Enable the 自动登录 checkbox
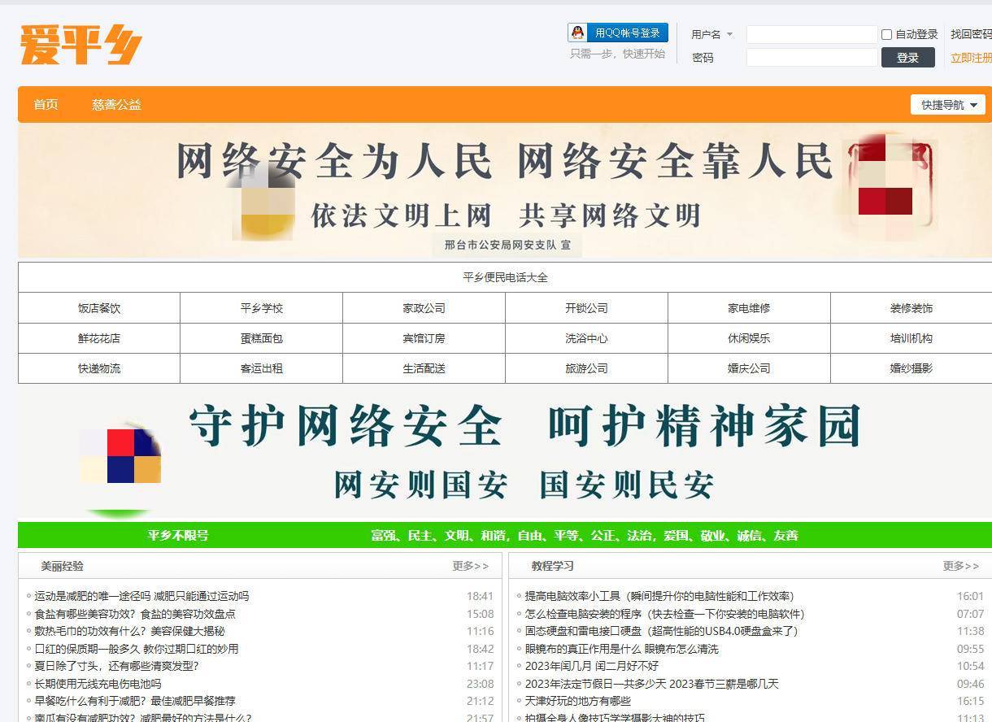 tap(886, 33)
